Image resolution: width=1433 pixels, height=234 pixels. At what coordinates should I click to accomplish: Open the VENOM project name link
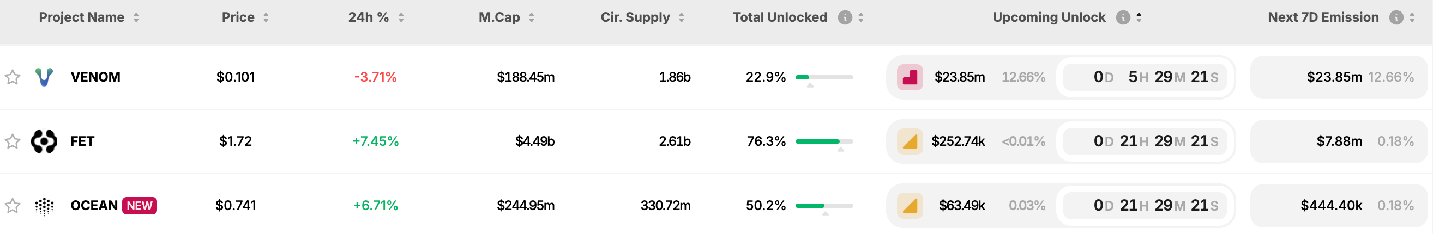(x=95, y=77)
